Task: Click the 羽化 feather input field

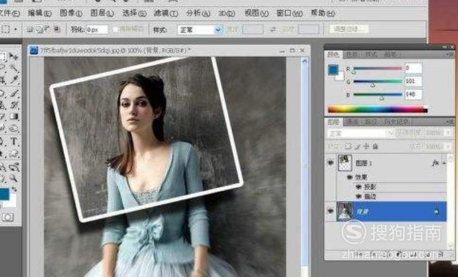Action: point(97,30)
